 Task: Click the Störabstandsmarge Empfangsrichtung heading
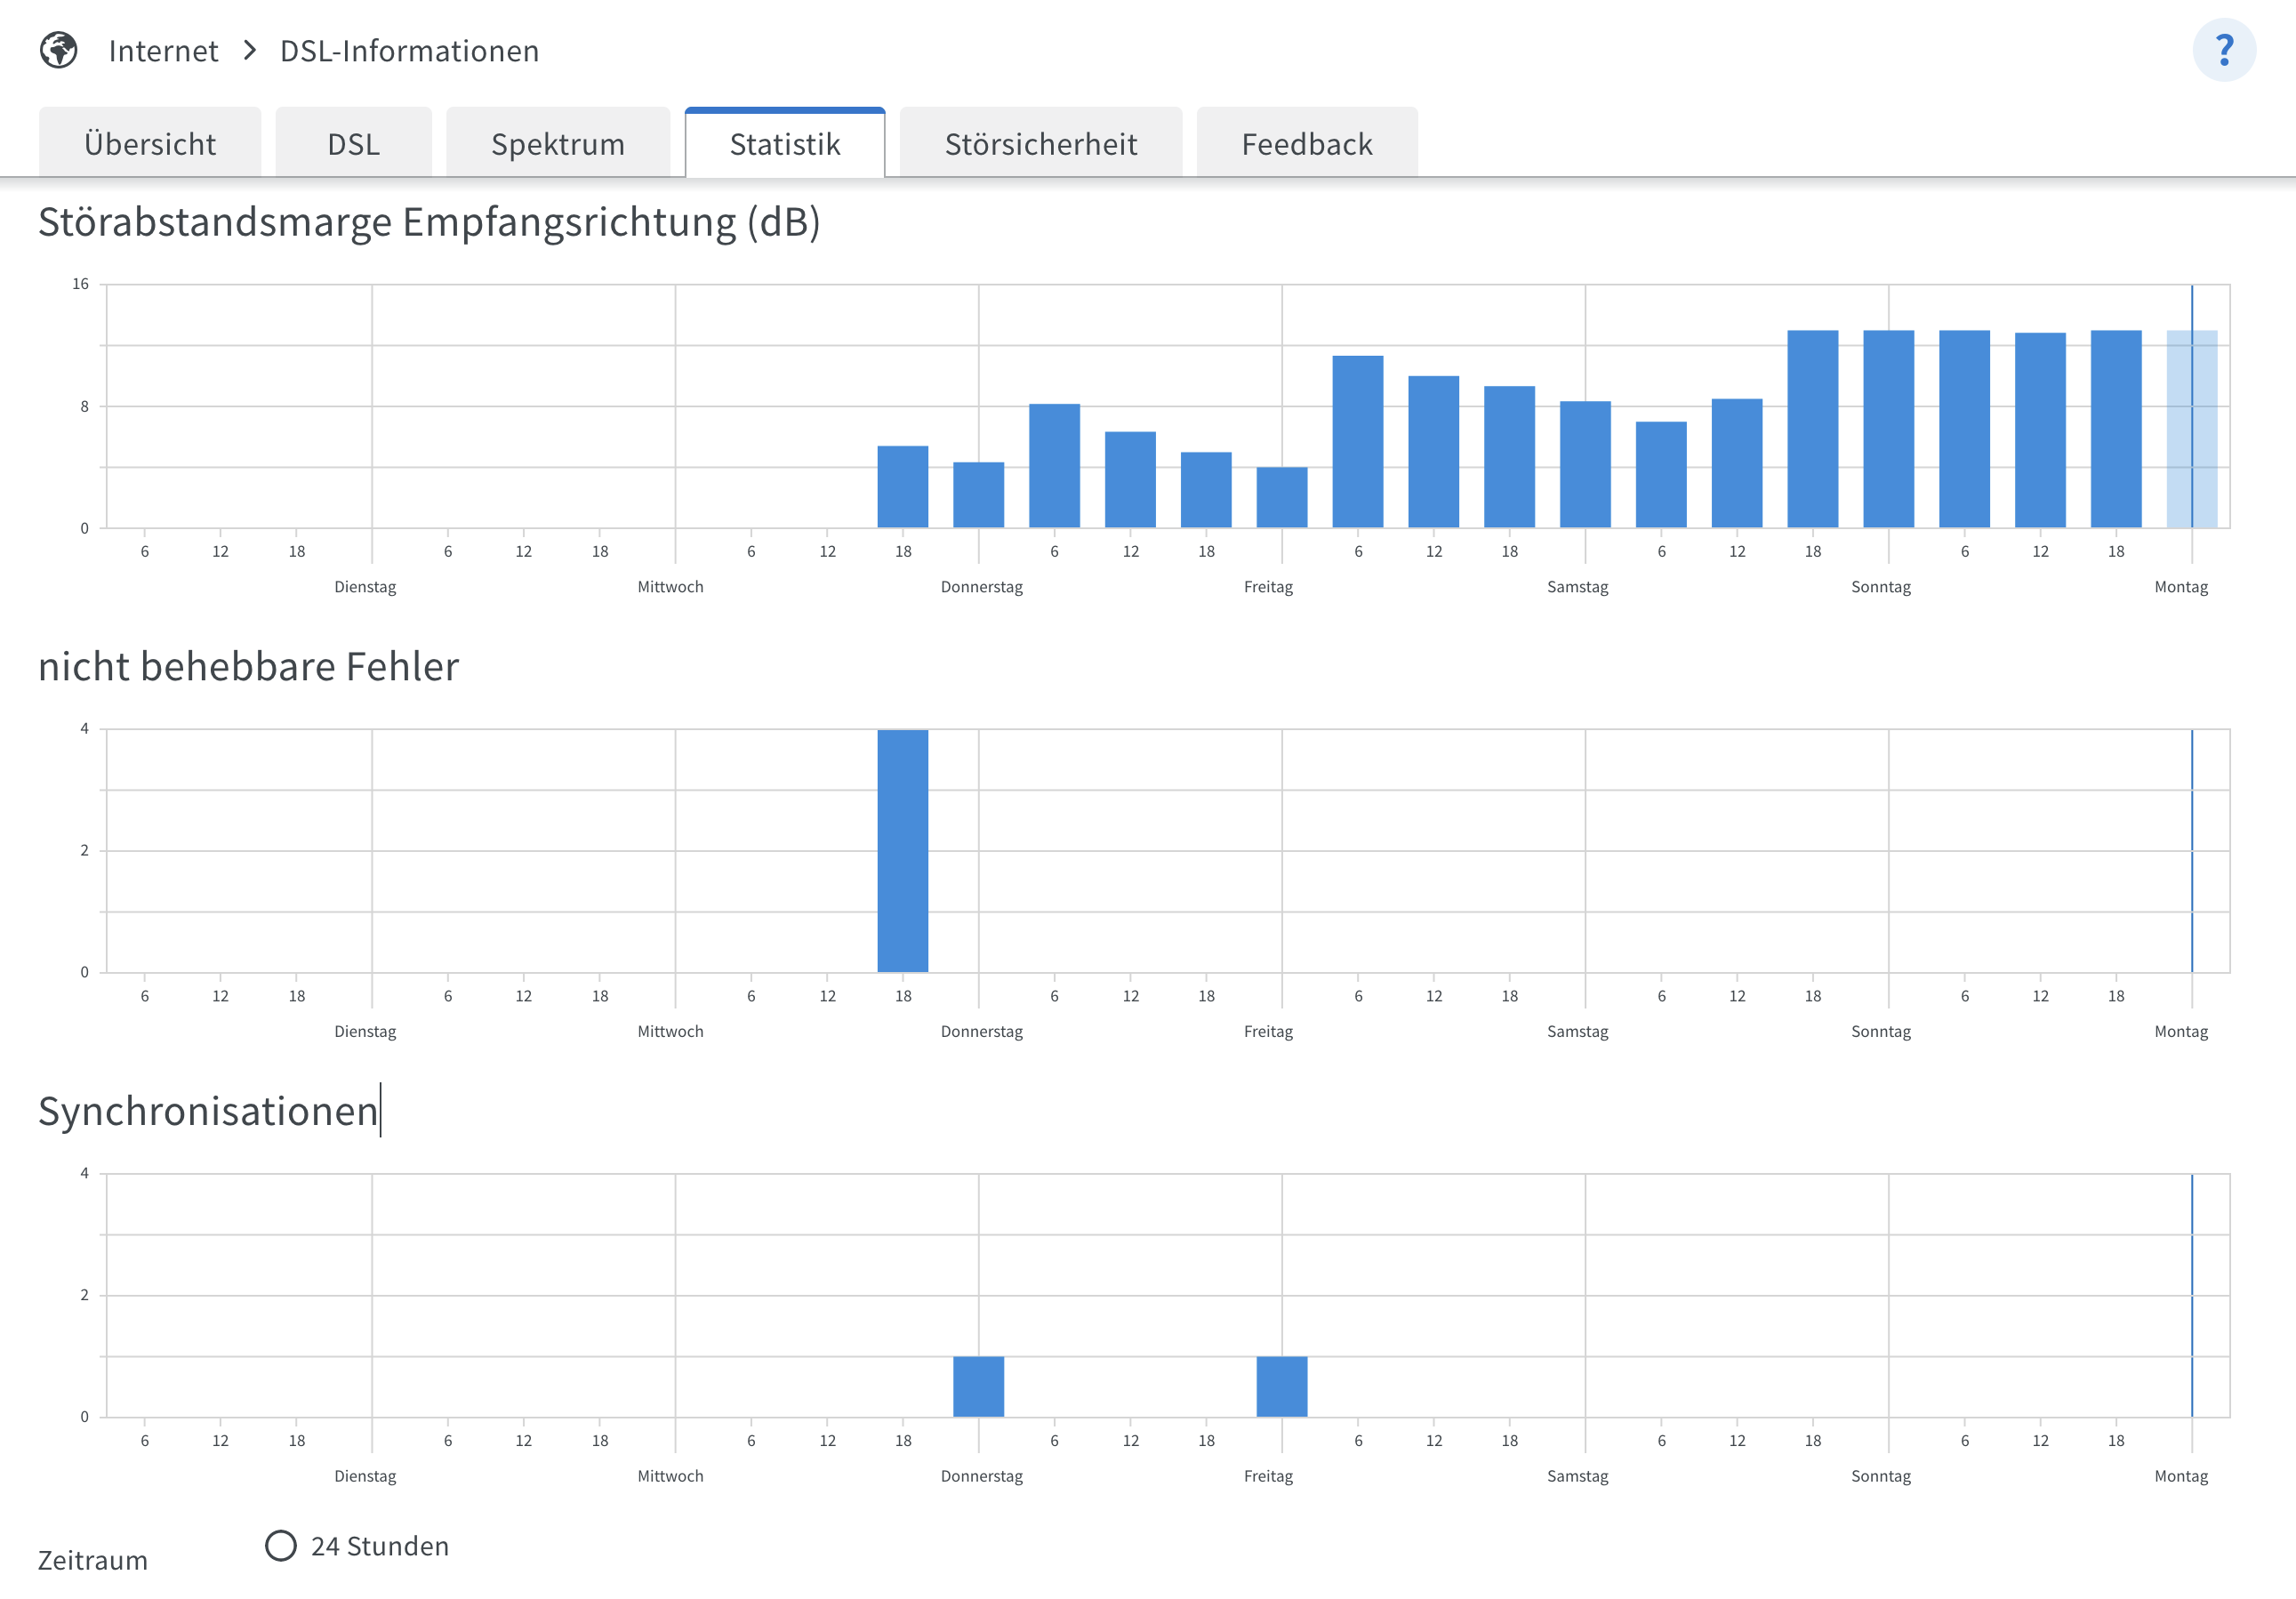coord(429,222)
